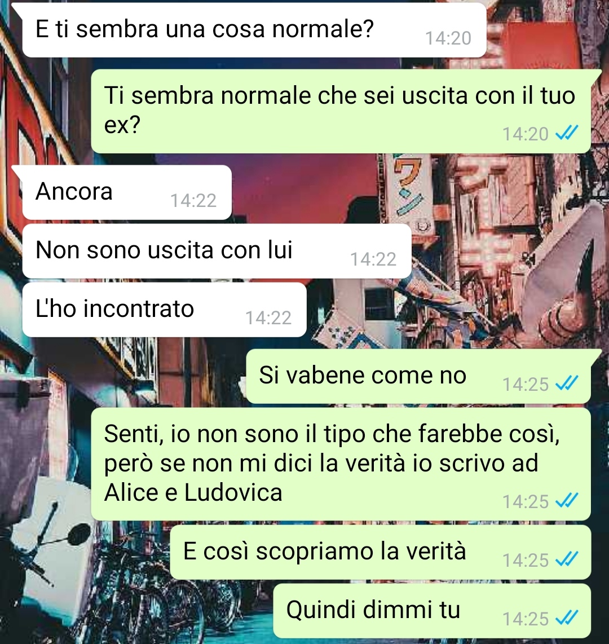Tap the double-check on the 'Alice e Ludovica' message

566,500
